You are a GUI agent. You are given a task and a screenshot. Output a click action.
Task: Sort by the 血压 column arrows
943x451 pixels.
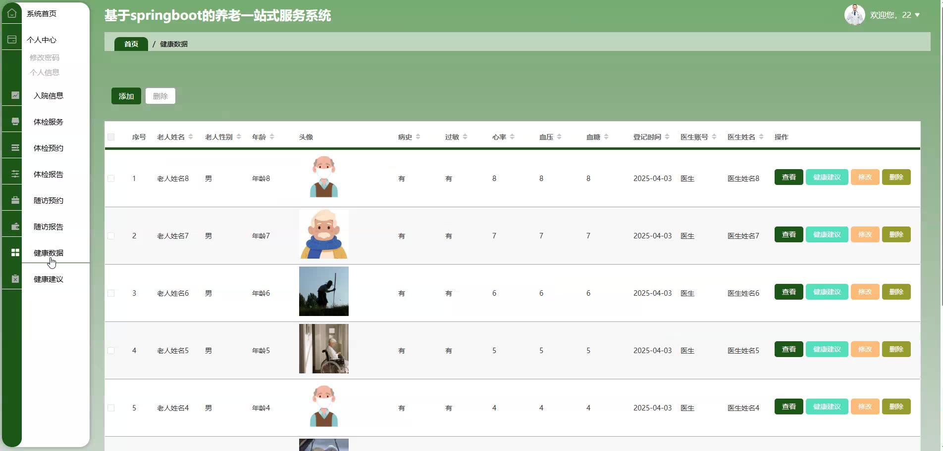[x=559, y=137]
